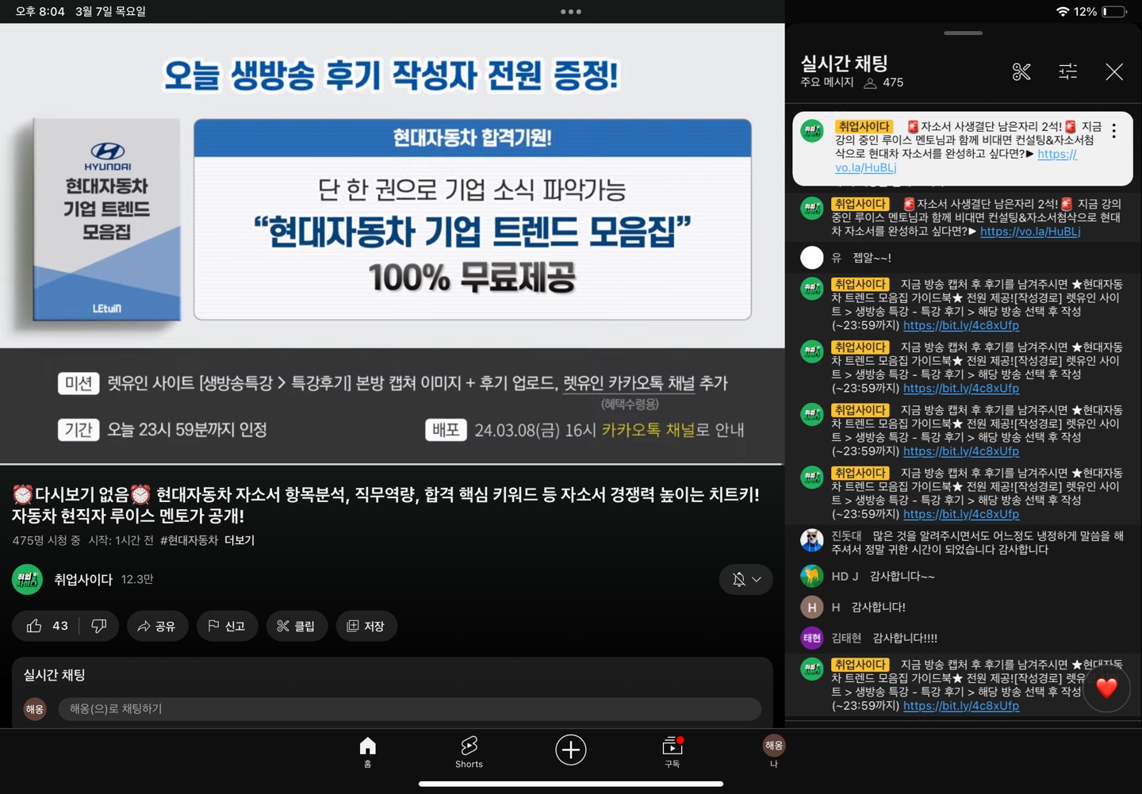The image size is (1142, 794).
Task: Report the video with 신고 button
Action: pyautogui.click(x=227, y=626)
